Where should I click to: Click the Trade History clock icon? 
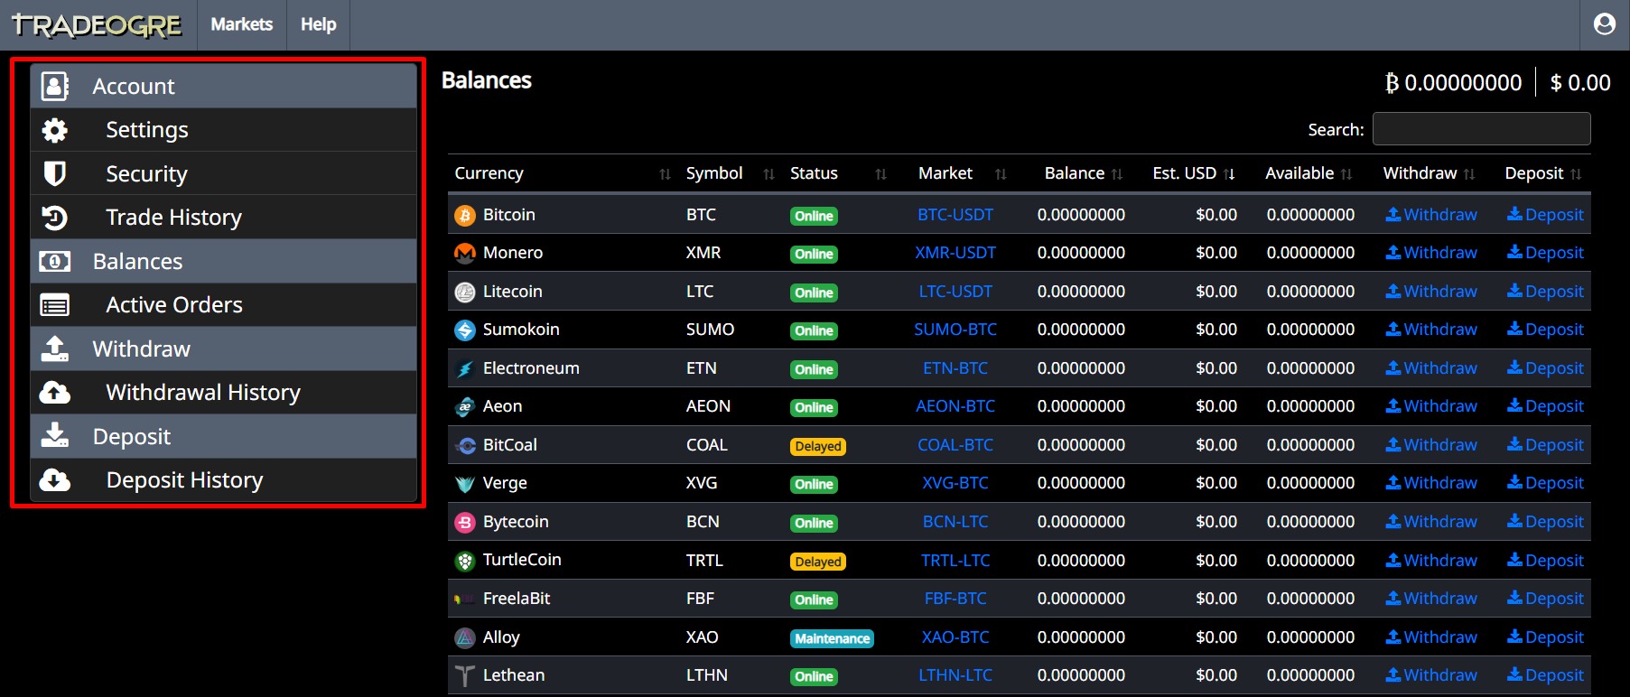[55, 218]
